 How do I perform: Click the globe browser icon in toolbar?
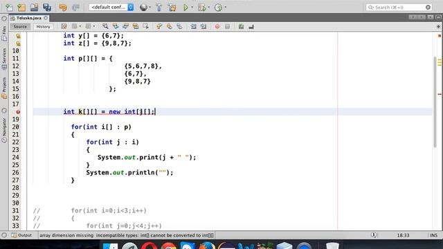coord(143,8)
